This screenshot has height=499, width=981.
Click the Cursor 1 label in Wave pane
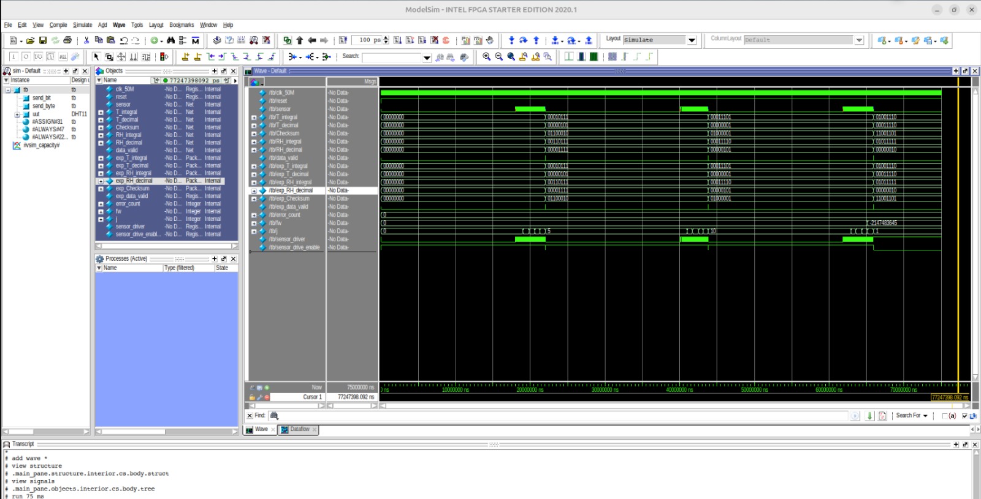tap(312, 397)
